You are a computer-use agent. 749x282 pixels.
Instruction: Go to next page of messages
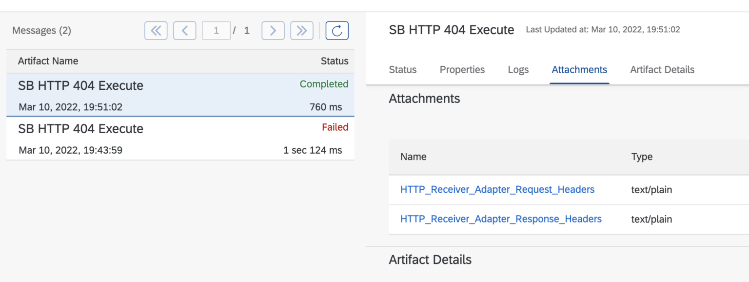click(x=273, y=31)
